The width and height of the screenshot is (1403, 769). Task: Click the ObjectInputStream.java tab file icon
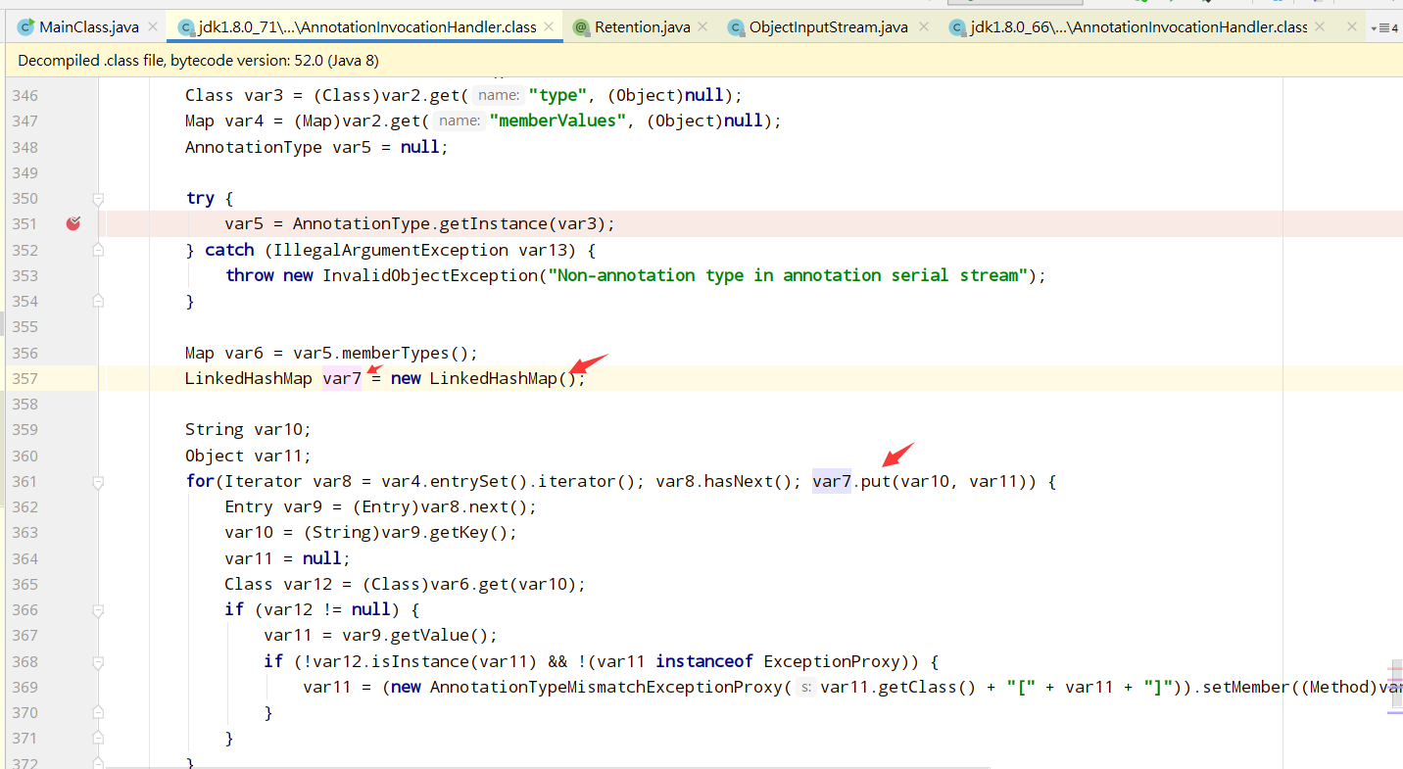tap(736, 26)
